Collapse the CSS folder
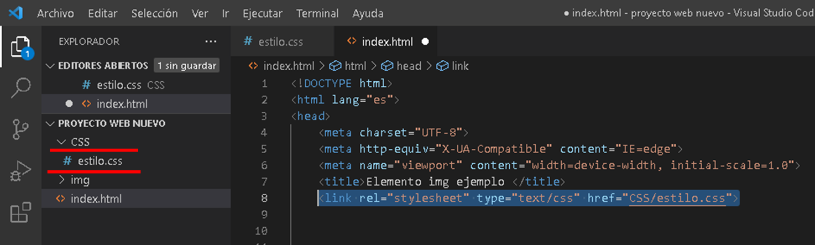The image size is (815, 245). pyautogui.click(x=74, y=142)
